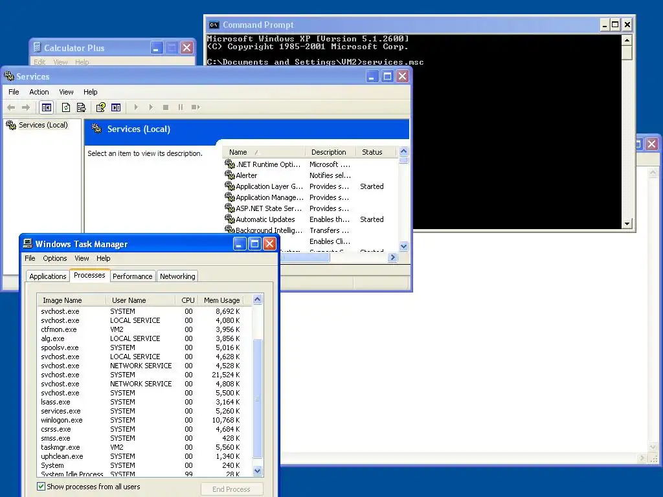Click the gear icon beside ASP.NET State Ser...

click(230, 208)
